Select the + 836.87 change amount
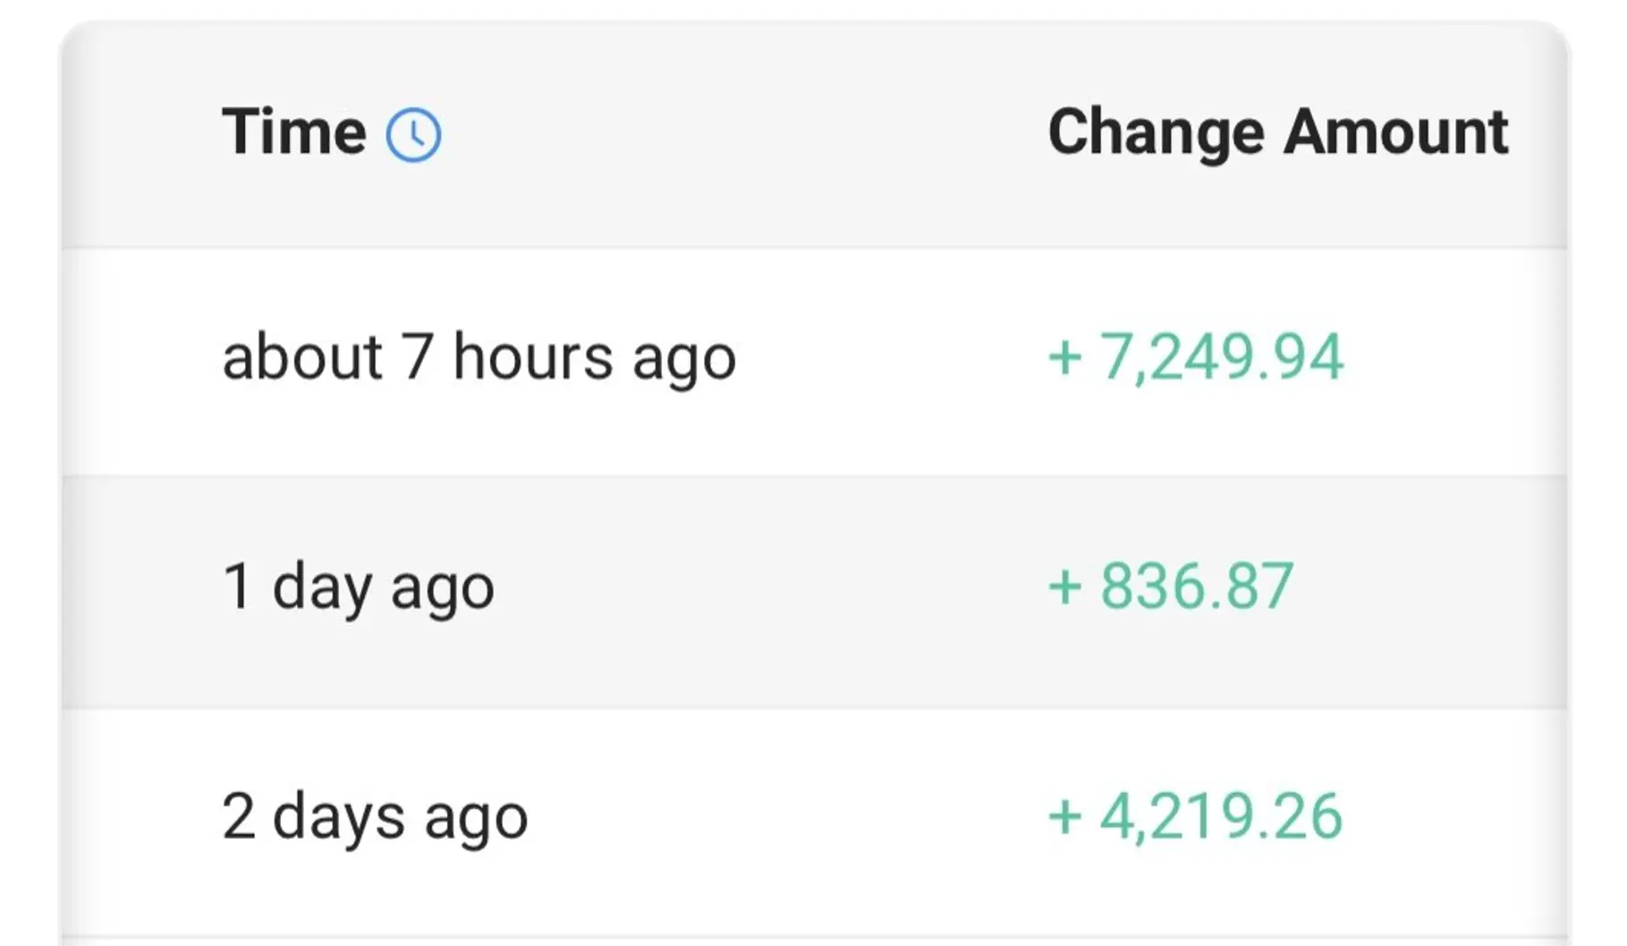Screen dimensions: 1627x946 click(1171, 587)
